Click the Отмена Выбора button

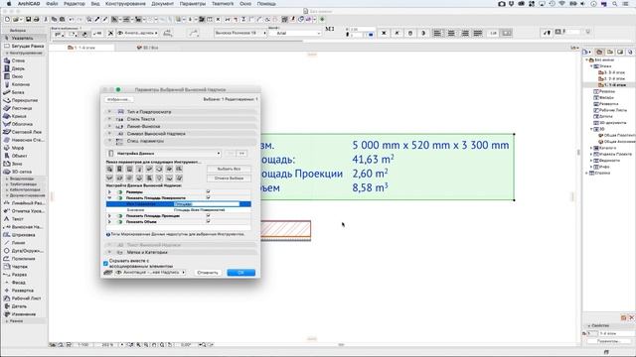(229, 178)
